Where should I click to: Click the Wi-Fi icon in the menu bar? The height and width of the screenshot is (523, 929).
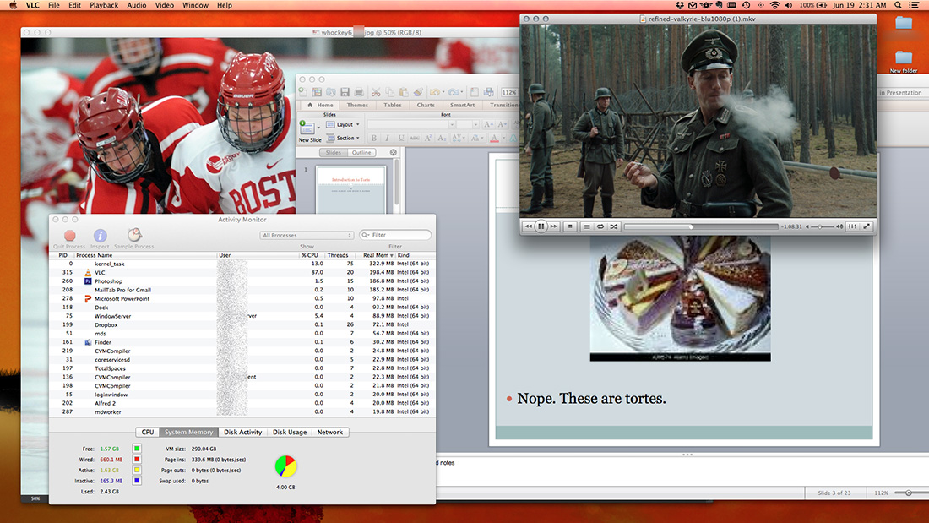(775, 5)
